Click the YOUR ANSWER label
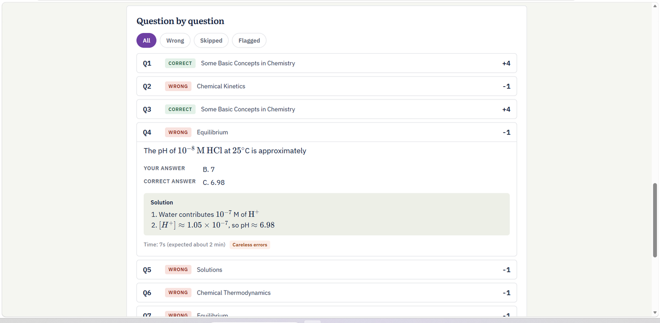Image resolution: width=660 pixels, height=323 pixels. 165,168
